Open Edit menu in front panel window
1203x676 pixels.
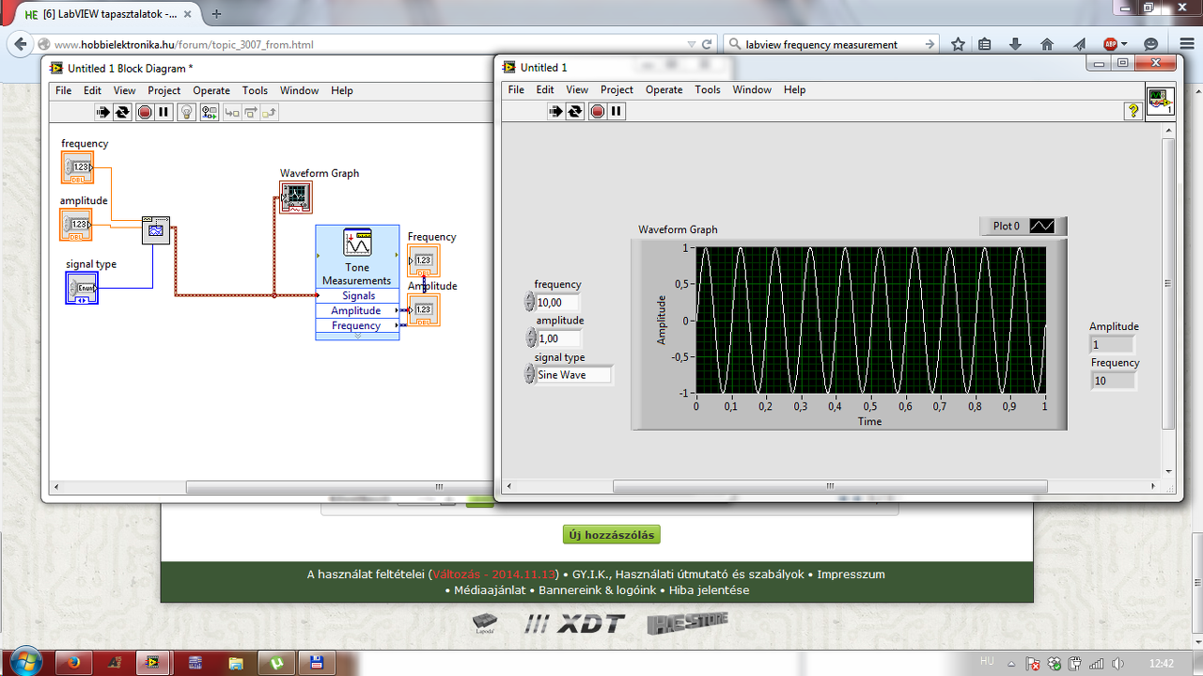click(x=545, y=89)
